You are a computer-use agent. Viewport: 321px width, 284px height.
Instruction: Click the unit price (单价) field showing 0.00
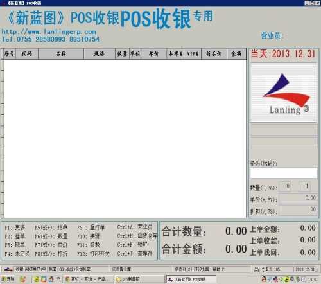tap(299, 198)
